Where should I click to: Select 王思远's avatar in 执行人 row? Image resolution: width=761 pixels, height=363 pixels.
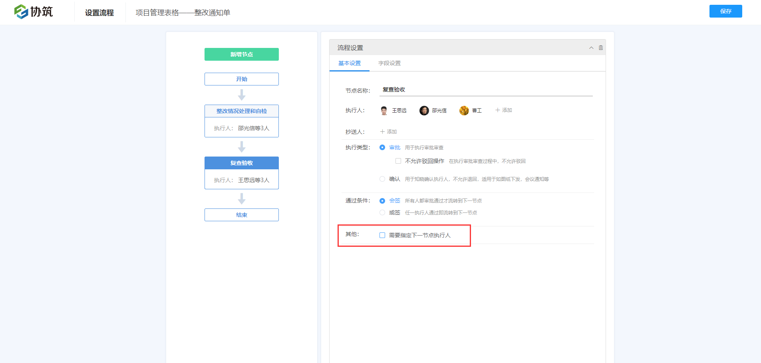[383, 110]
